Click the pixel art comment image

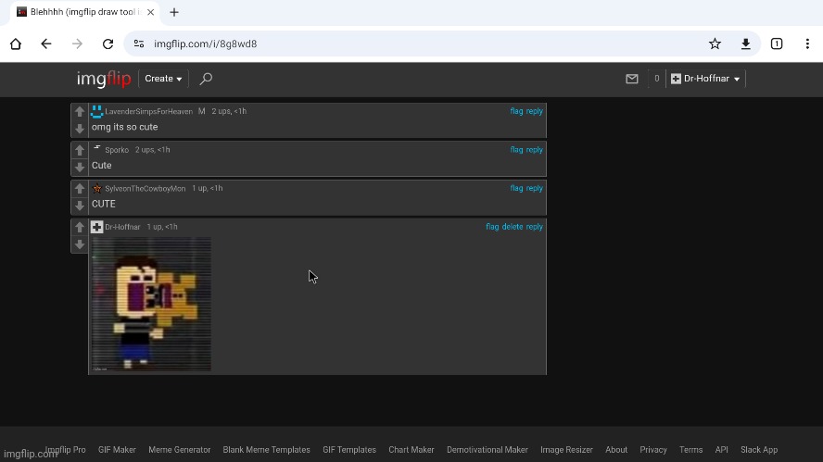tap(151, 304)
